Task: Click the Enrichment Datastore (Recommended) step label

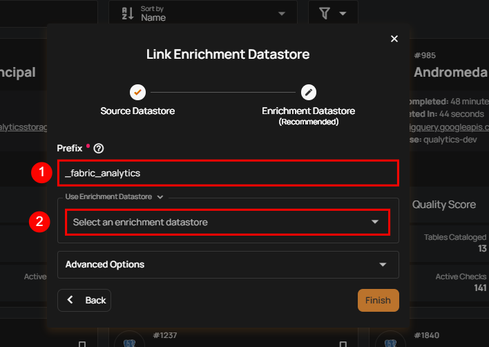Action: [309, 116]
